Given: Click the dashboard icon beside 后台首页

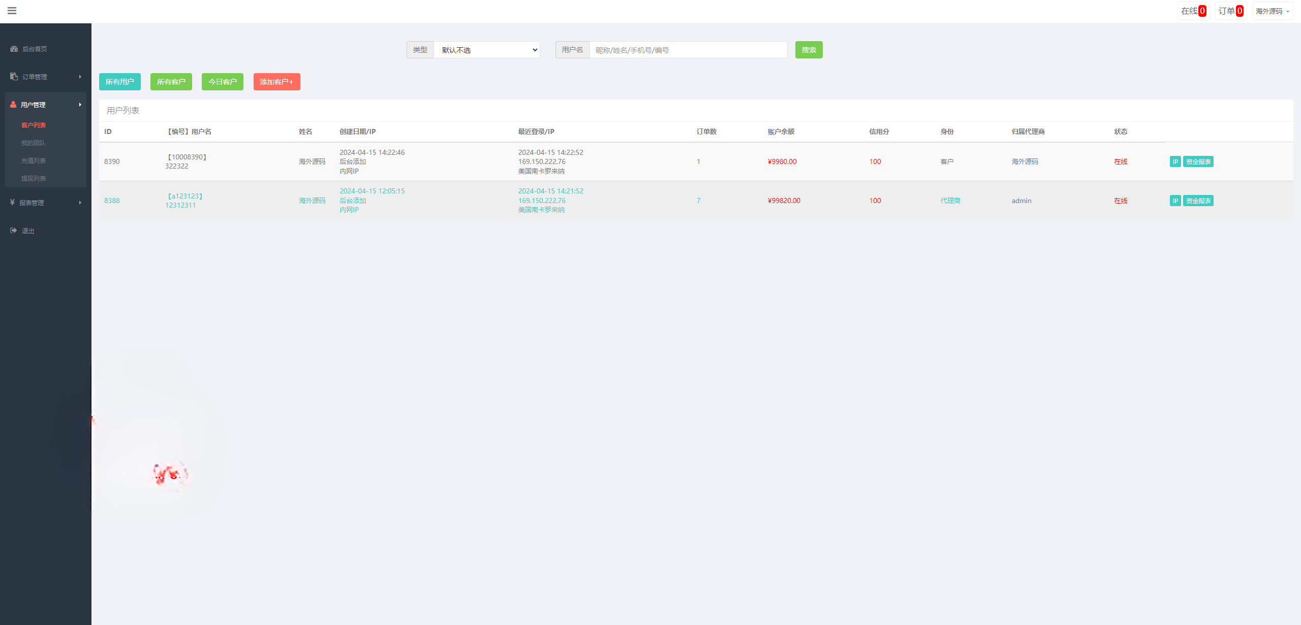Looking at the screenshot, I should click(x=14, y=49).
